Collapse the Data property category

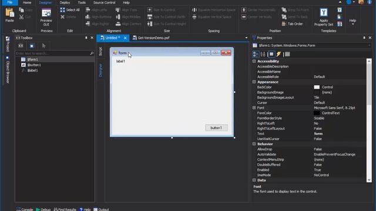(254, 180)
